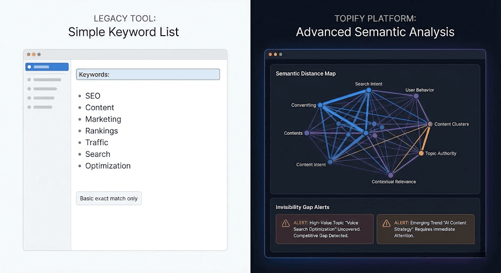Open the Voice Search Optimization alert card
This screenshot has height=273, width=501.
pyautogui.click(x=325, y=229)
